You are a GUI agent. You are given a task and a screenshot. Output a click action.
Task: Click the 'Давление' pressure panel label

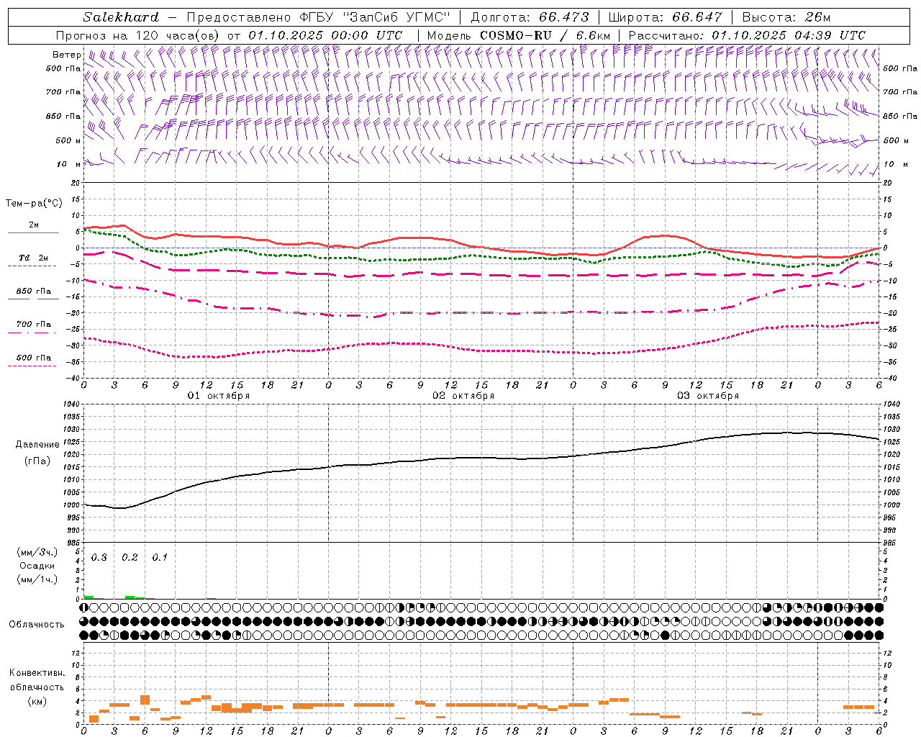click(x=37, y=445)
